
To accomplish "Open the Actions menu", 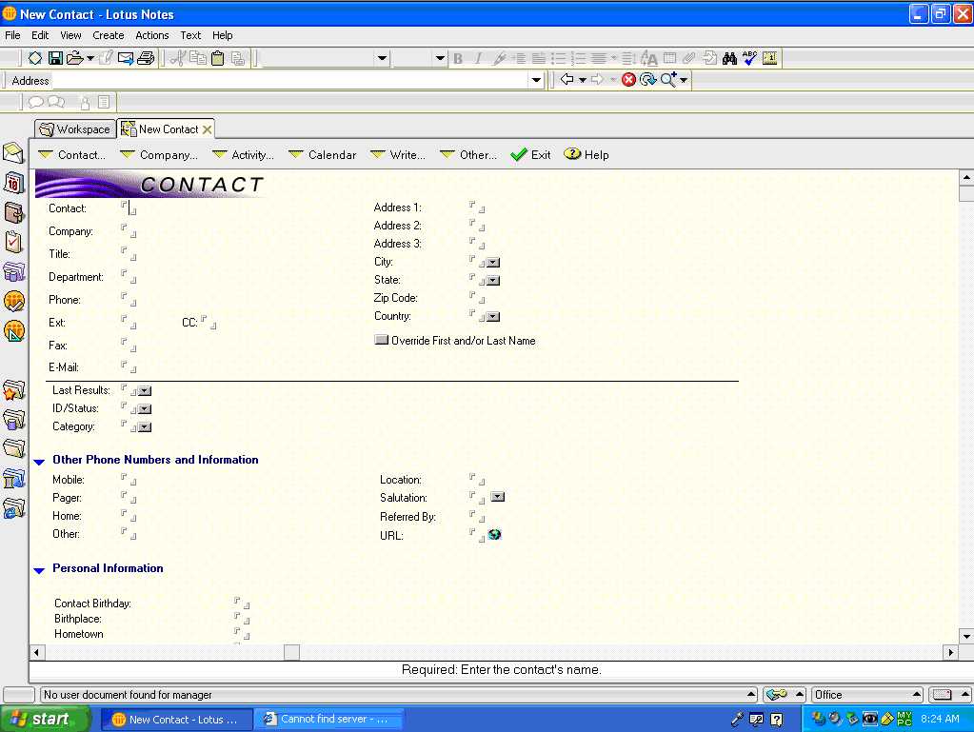I will click(152, 35).
